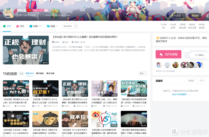The image size is (209, 137).
Task: Select the 最多收藏 sort tab
Action: click(50, 73)
